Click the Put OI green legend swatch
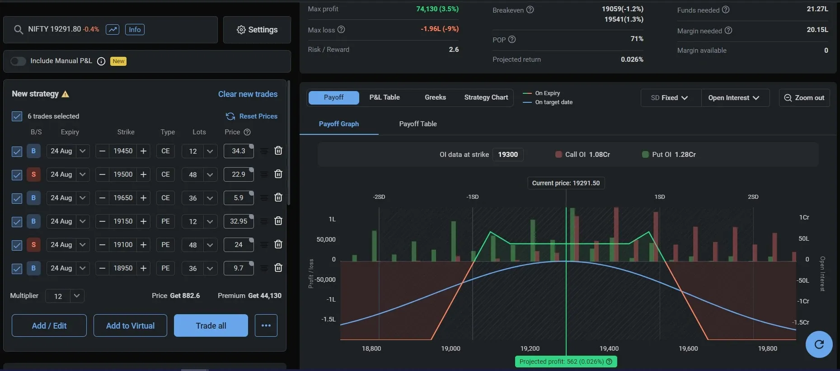840x371 pixels. tap(645, 155)
